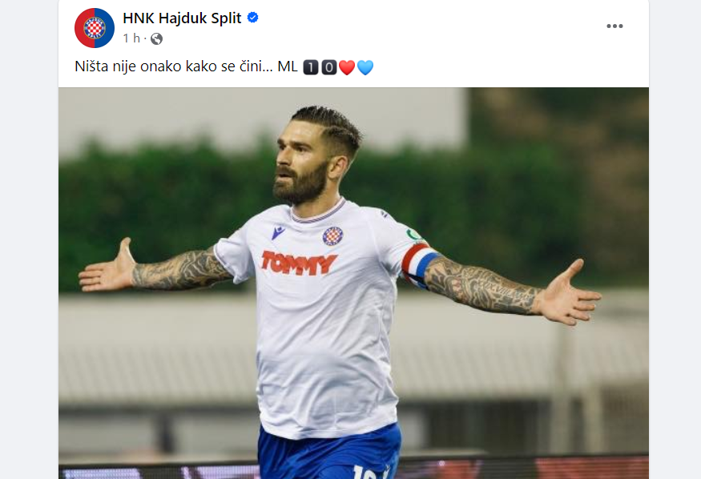The height and width of the screenshot is (479, 701).
Task: Click the player's blue shorts
Action: 329,453
